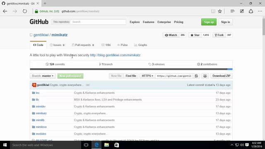The width and height of the screenshot is (265, 149).
Task: Click the New pull request button
Action: [70, 76]
